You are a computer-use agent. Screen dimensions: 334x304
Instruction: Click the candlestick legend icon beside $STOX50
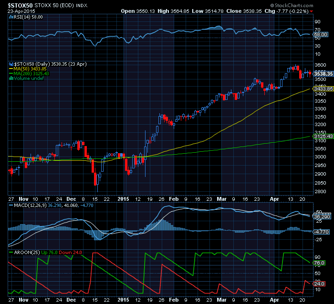click(x=11, y=64)
